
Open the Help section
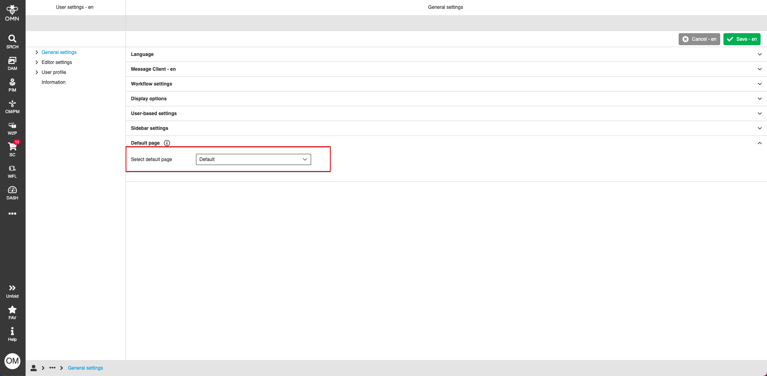coord(12,334)
